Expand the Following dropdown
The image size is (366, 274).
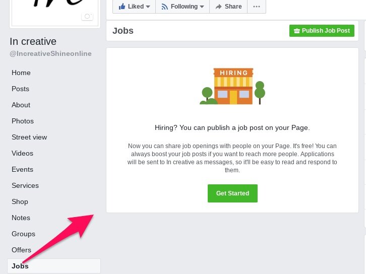click(x=182, y=7)
